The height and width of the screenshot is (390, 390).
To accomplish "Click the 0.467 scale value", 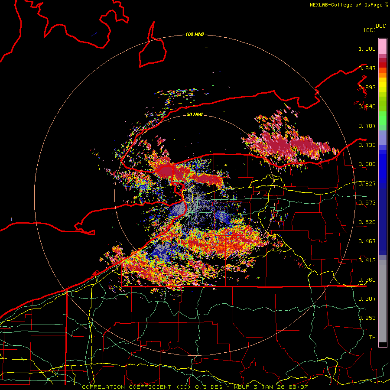I will point(367,241).
